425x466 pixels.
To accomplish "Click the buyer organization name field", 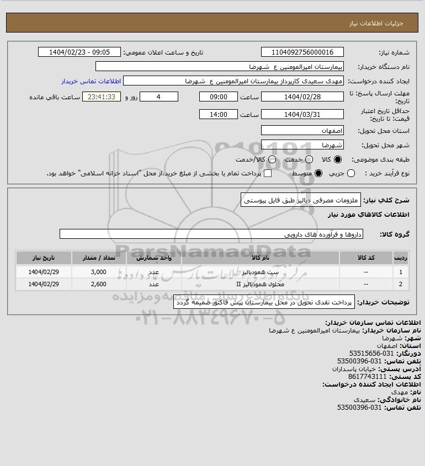I will (220, 66).
